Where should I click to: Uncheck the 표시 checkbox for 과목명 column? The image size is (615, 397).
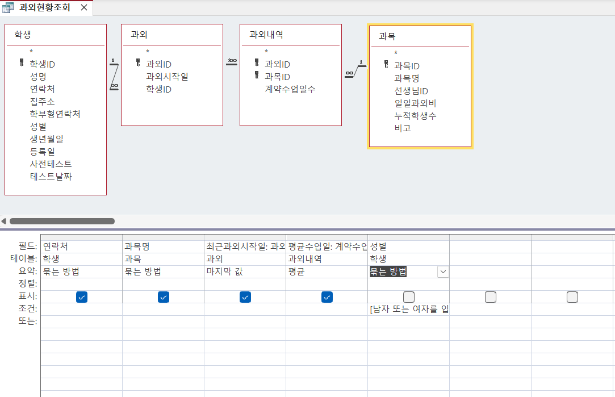[x=164, y=297]
